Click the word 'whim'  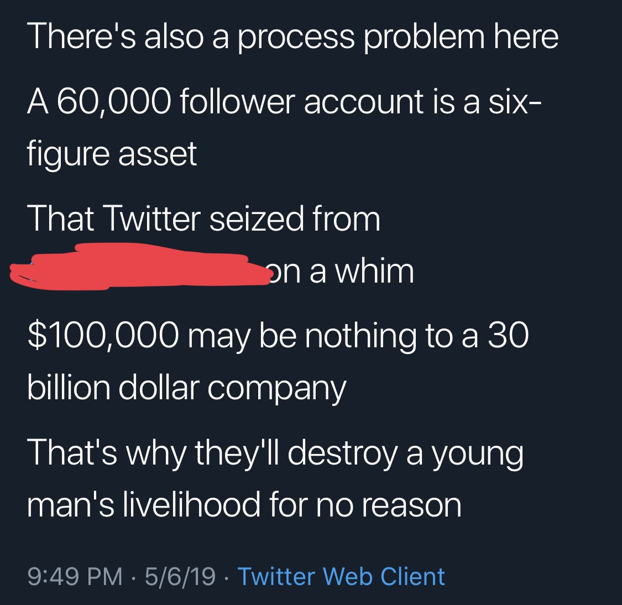point(374,272)
